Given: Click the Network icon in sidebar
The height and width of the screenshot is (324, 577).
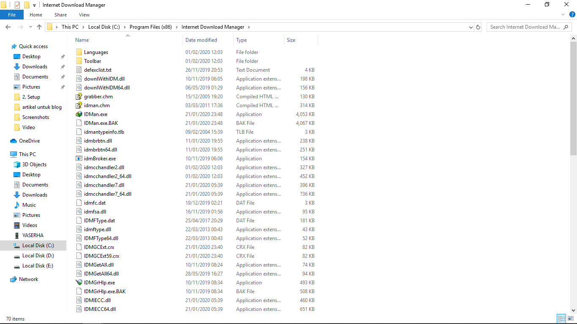Looking at the screenshot, I should [x=14, y=279].
